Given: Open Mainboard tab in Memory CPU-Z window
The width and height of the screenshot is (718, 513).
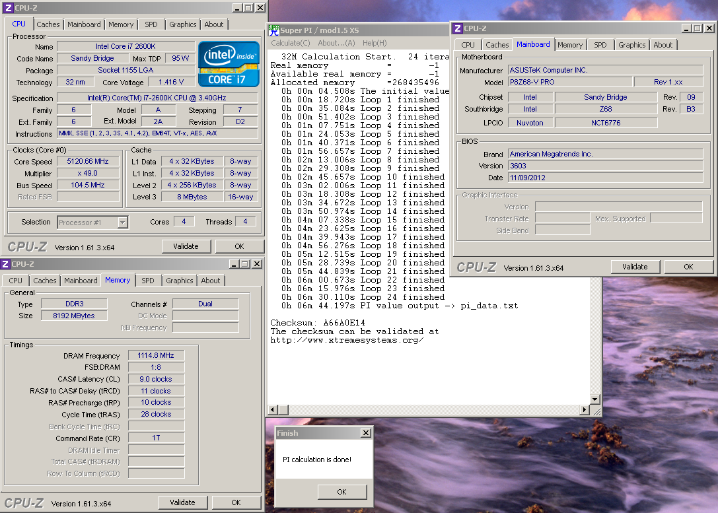Looking at the screenshot, I should 81,281.
